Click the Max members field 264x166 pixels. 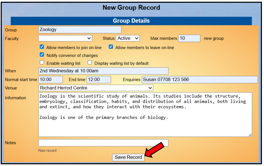pyautogui.click(x=189, y=38)
